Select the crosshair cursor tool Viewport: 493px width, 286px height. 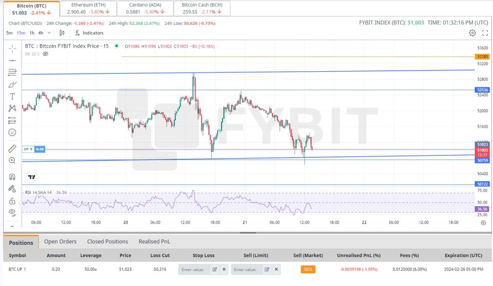pos(12,48)
